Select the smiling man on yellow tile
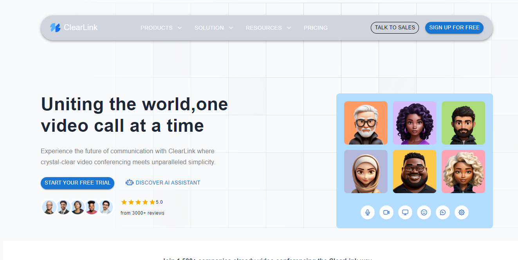Screen dimensions: 518x260 point(415,172)
